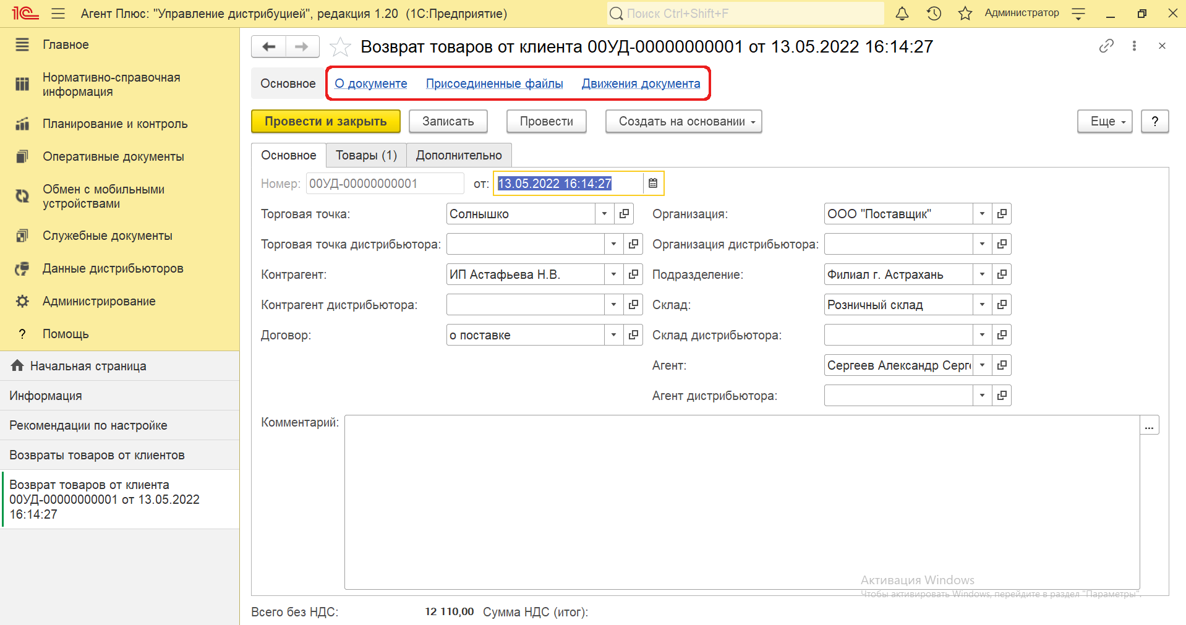Expand Торговая точка dropdown list
Image resolution: width=1186 pixels, height=625 pixels.
(605, 213)
